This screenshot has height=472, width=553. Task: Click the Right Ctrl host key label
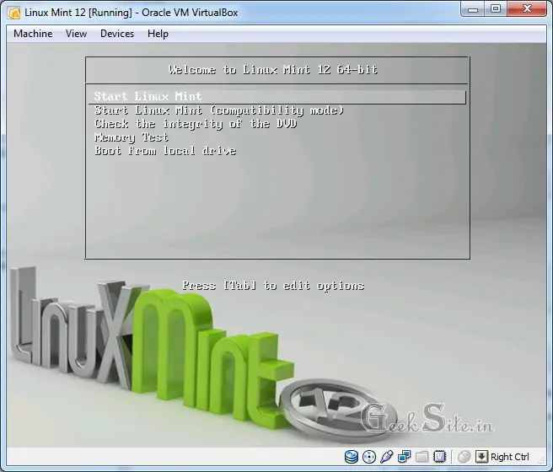tap(510, 457)
